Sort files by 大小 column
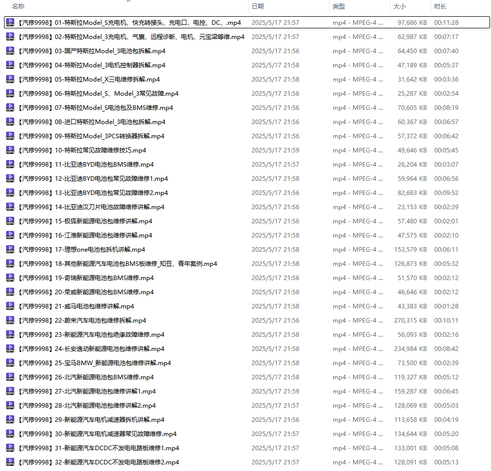 click(399, 7)
